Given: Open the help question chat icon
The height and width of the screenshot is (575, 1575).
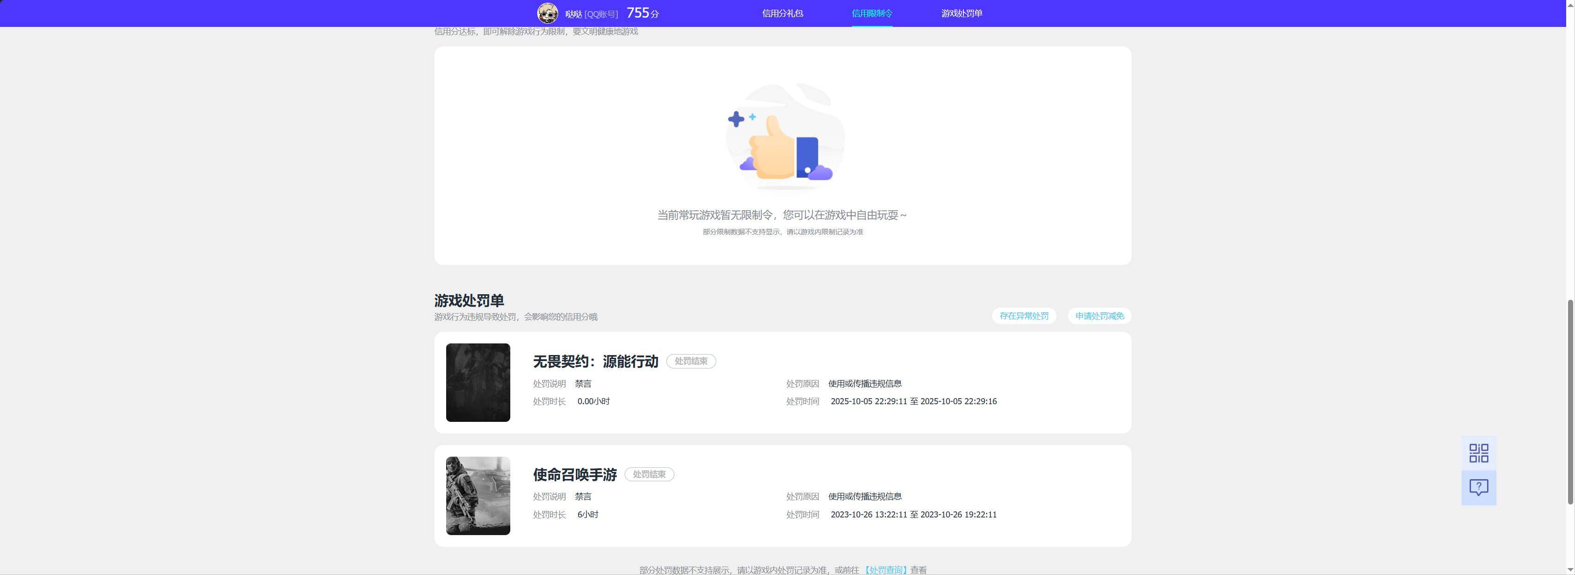Looking at the screenshot, I should tap(1478, 488).
